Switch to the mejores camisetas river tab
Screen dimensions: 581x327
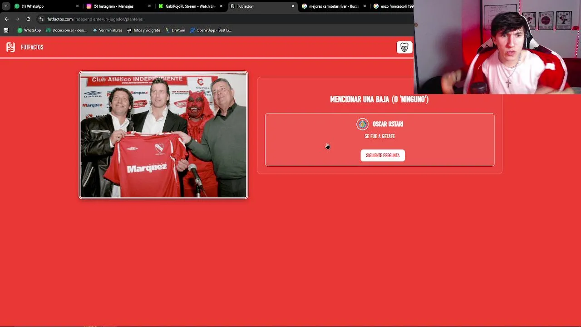pos(334,6)
